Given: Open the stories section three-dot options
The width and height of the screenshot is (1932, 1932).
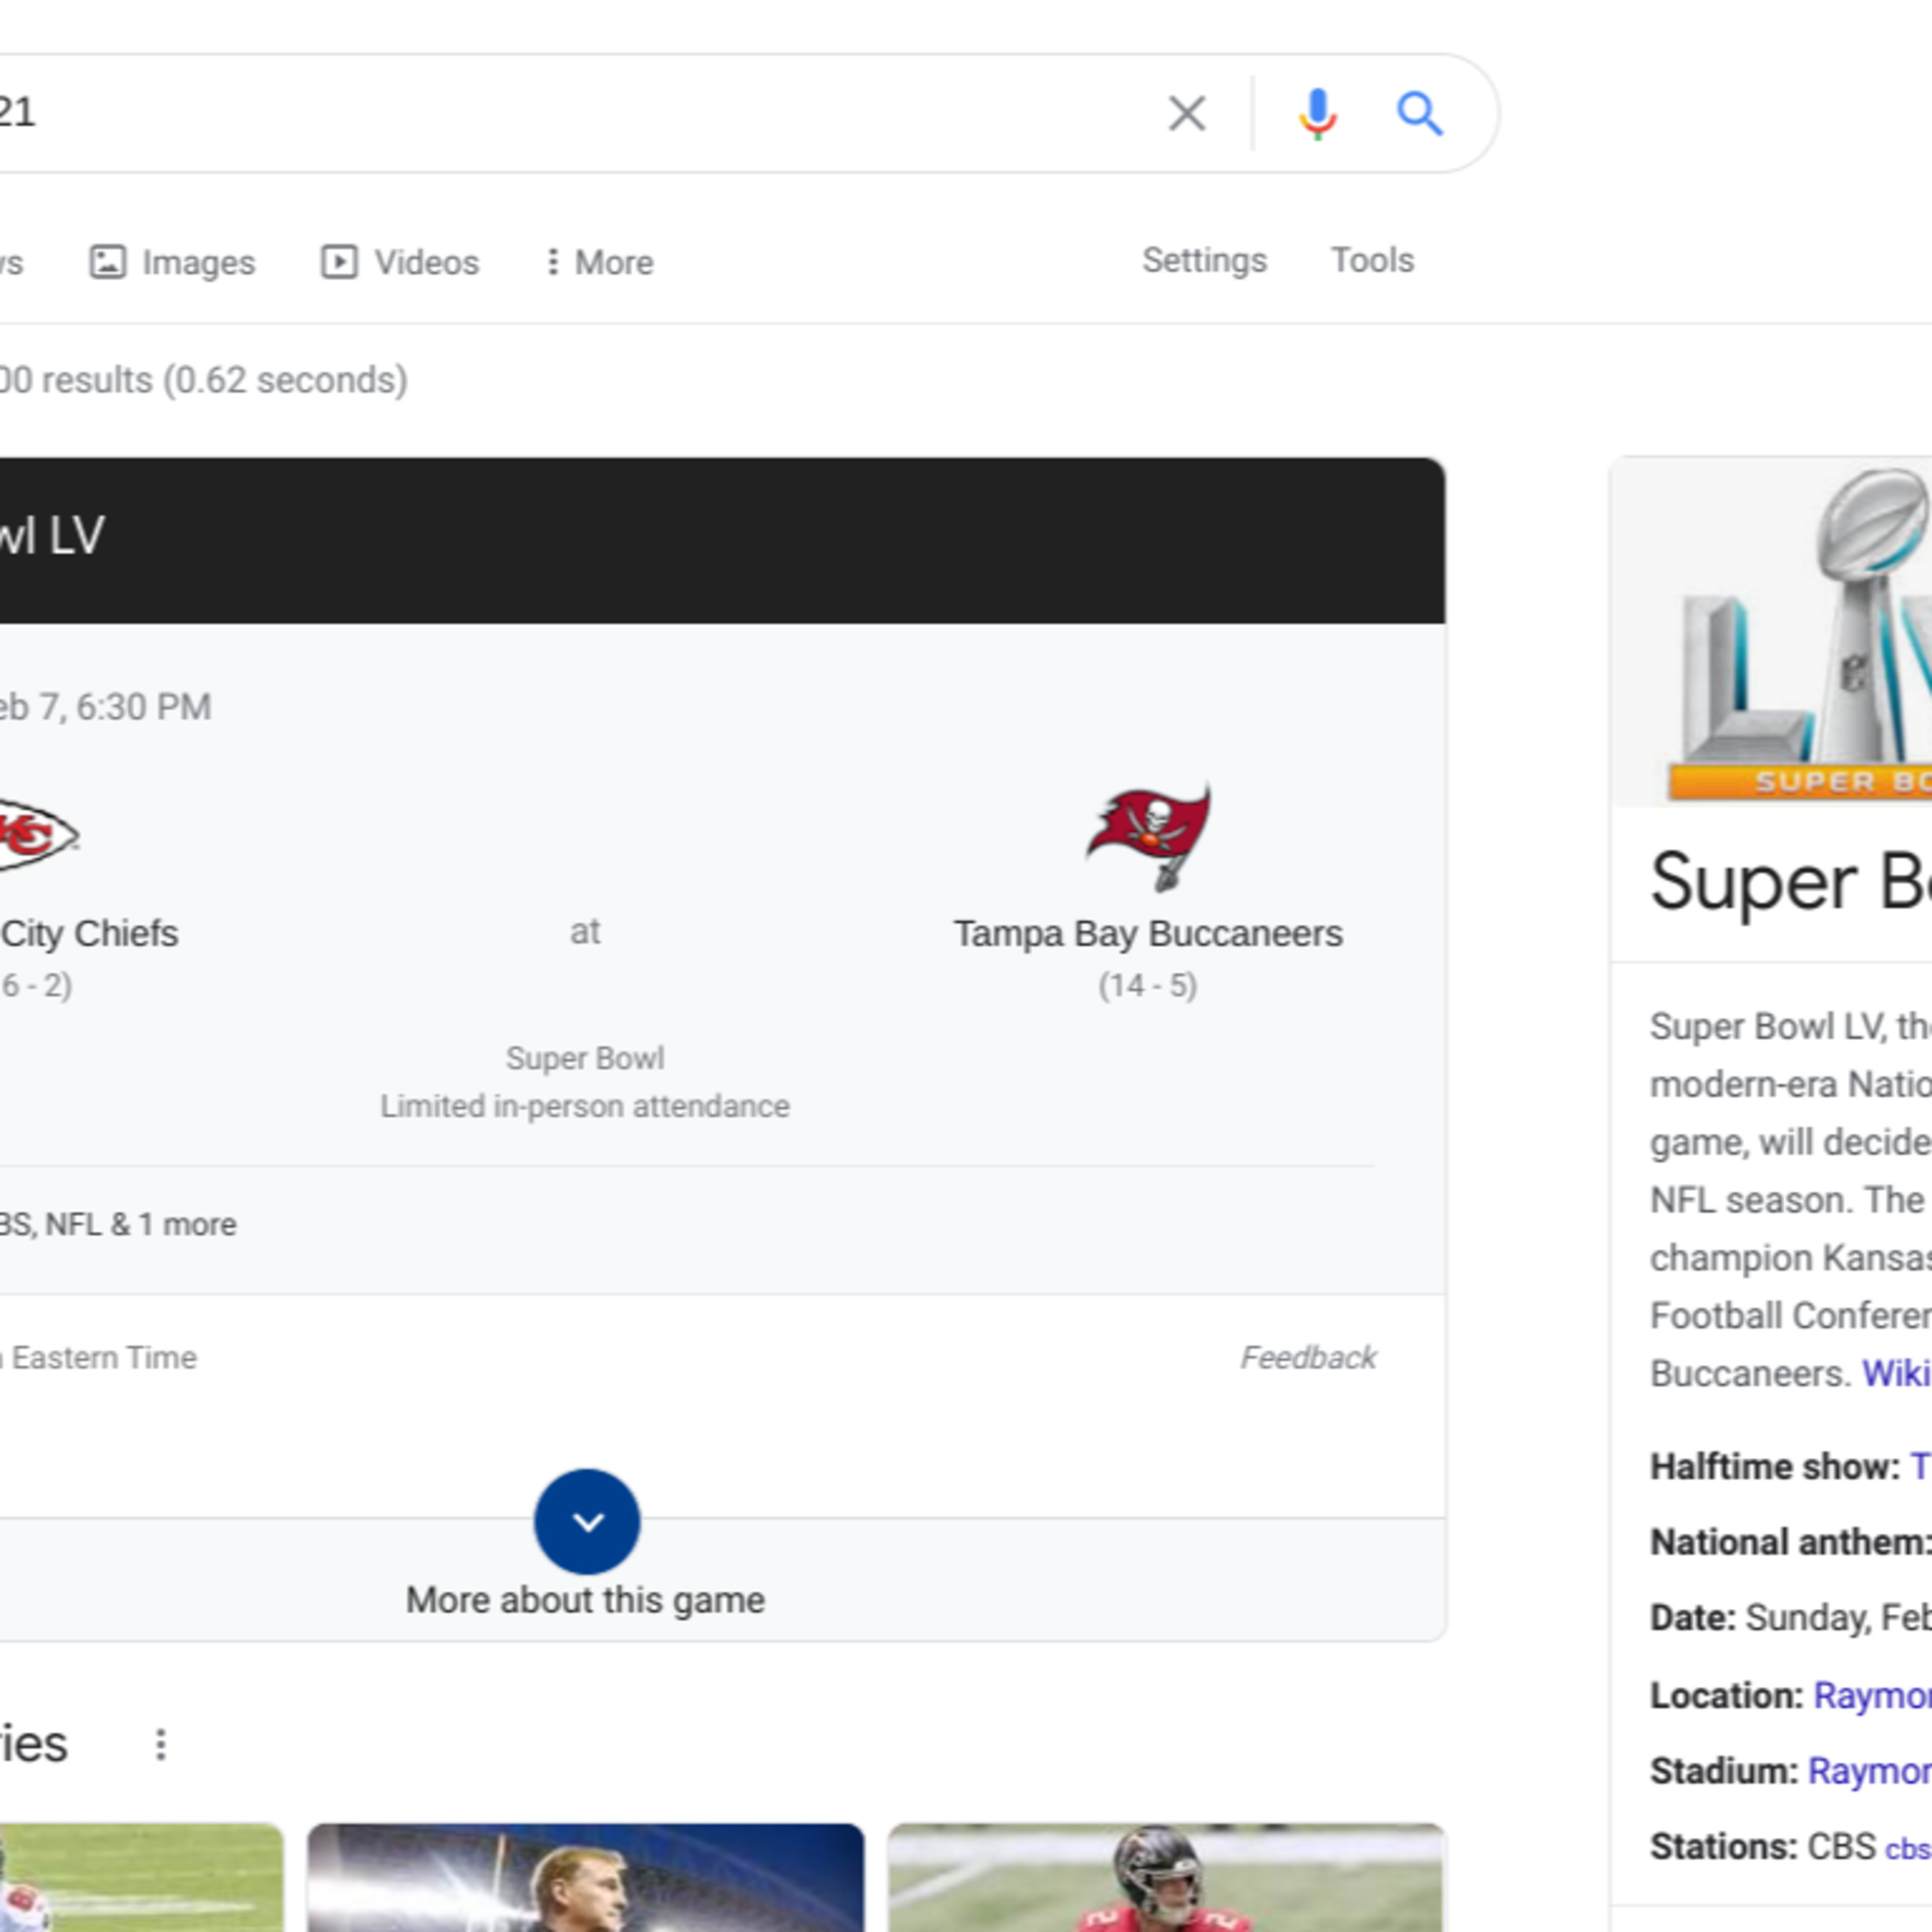Looking at the screenshot, I should tap(161, 1745).
